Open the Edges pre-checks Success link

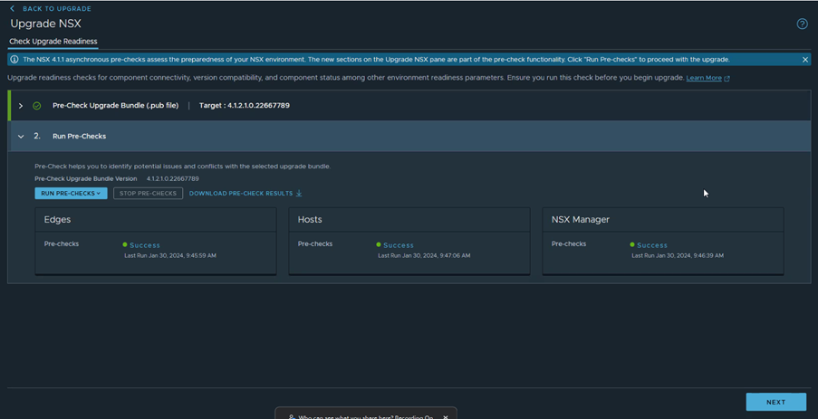tap(145, 245)
